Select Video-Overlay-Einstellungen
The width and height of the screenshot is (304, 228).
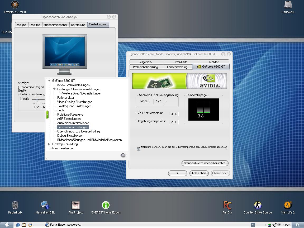tap(75, 102)
